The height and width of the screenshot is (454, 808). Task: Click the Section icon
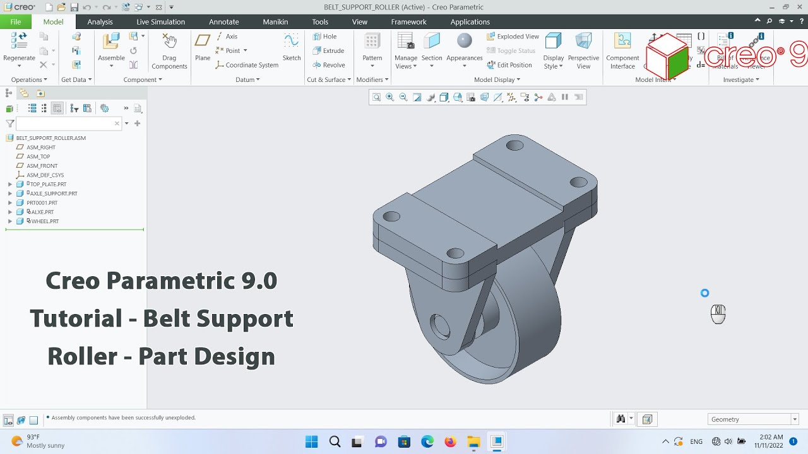coord(432,41)
